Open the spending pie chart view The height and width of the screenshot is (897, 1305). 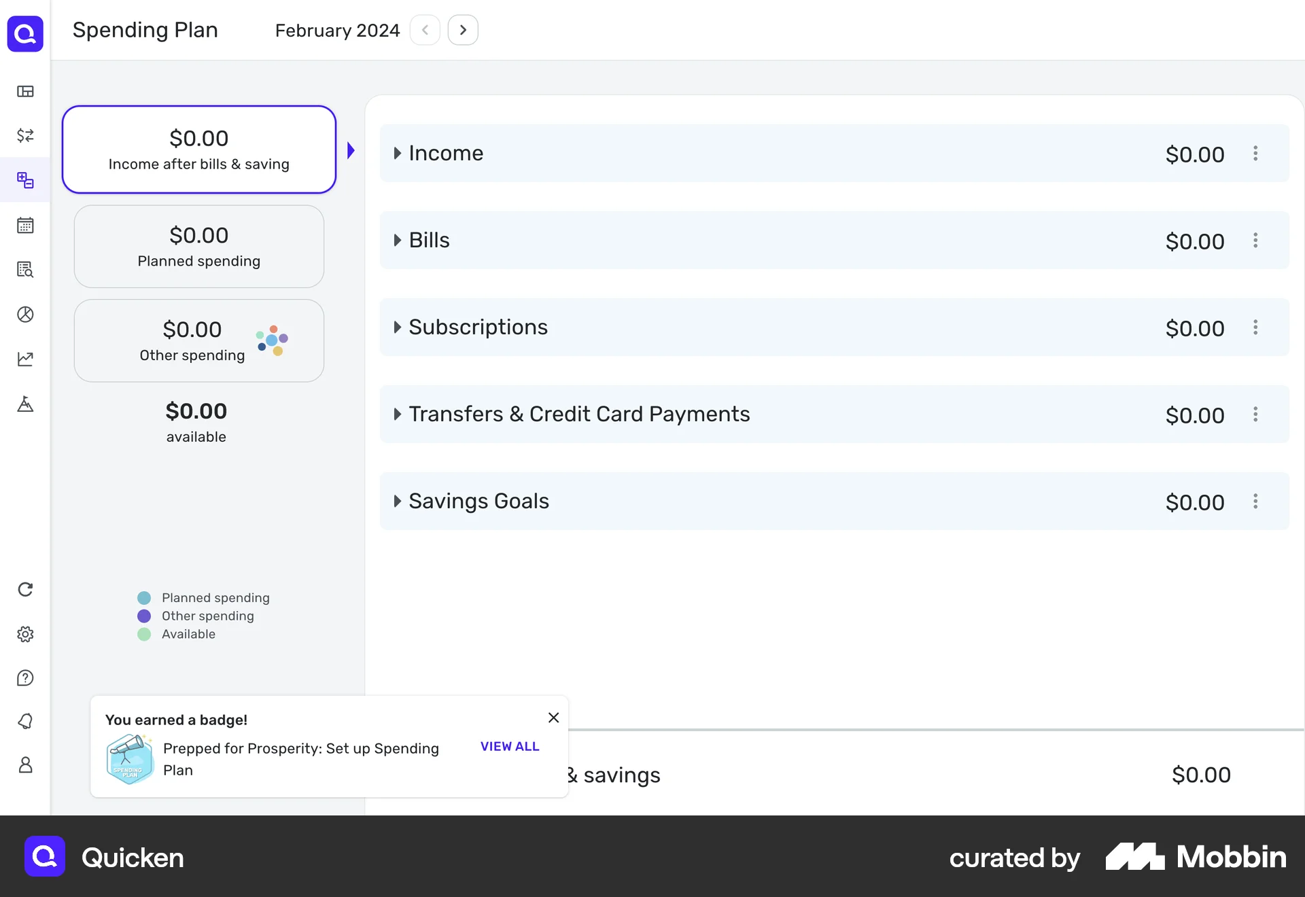25,315
